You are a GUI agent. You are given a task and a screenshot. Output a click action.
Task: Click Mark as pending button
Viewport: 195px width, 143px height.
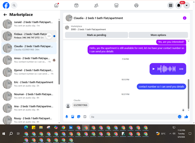(96, 35)
